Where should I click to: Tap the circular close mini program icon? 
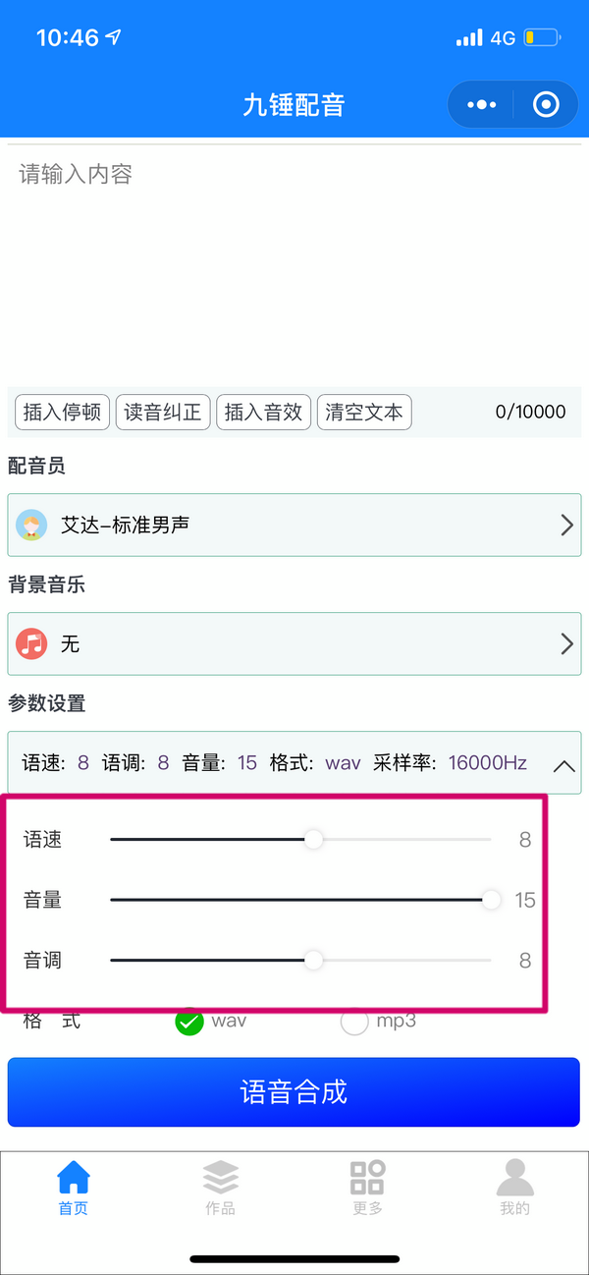coord(546,104)
